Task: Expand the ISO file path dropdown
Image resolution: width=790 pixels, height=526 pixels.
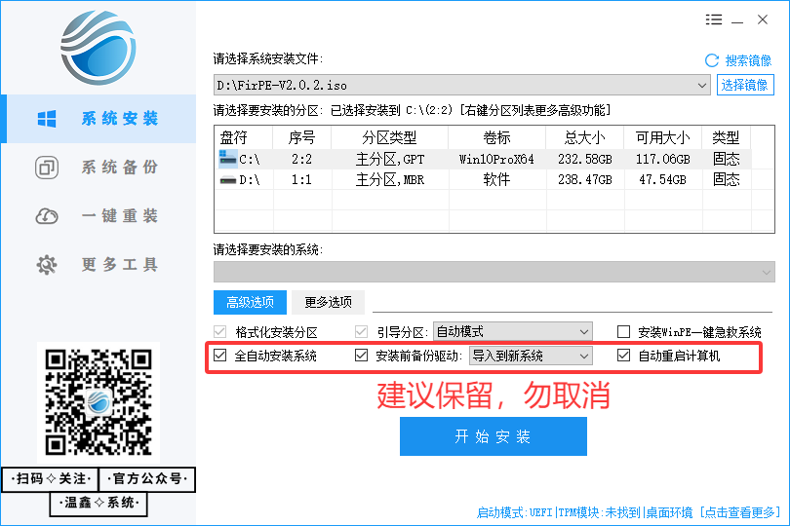Action: click(x=702, y=86)
